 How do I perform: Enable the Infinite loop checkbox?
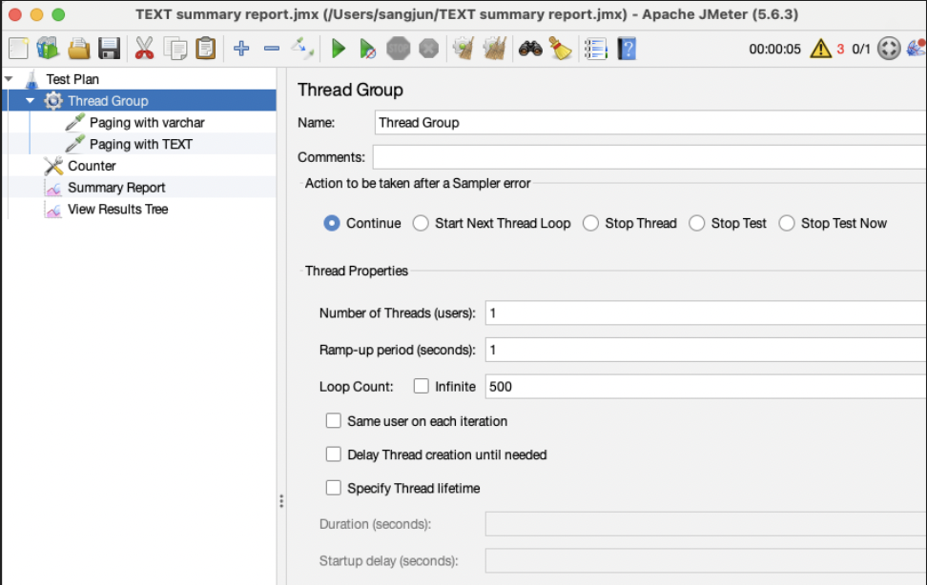point(421,386)
